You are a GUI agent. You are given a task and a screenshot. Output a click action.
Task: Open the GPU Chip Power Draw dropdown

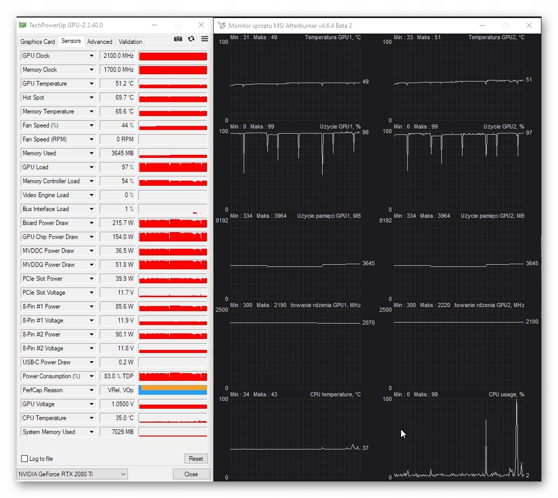pyautogui.click(x=92, y=237)
